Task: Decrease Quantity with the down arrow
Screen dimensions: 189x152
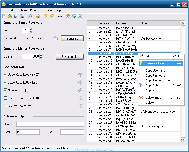Action: click(x=41, y=58)
